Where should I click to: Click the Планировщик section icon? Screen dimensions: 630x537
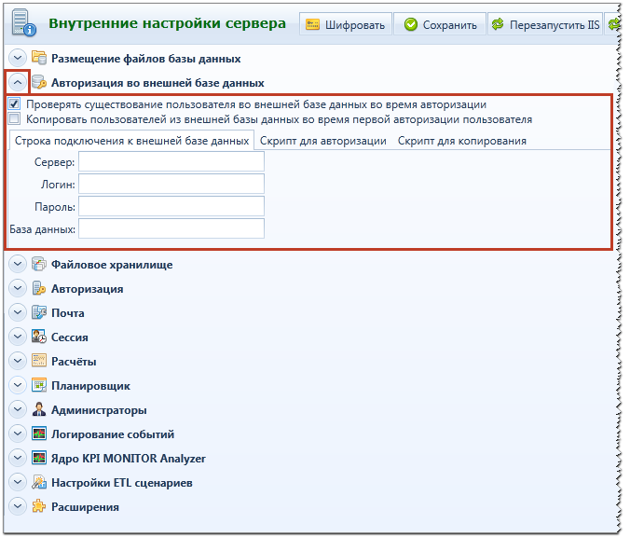pos(39,385)
